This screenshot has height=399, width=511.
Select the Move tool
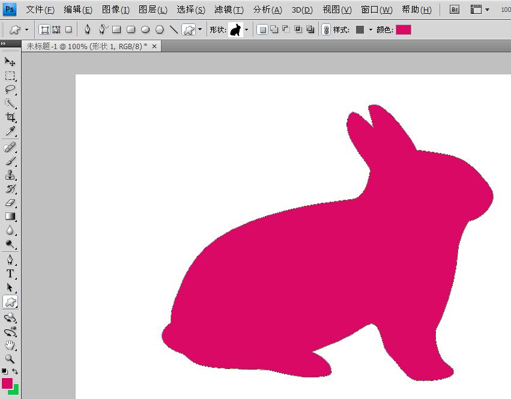(x=10, y=62)
